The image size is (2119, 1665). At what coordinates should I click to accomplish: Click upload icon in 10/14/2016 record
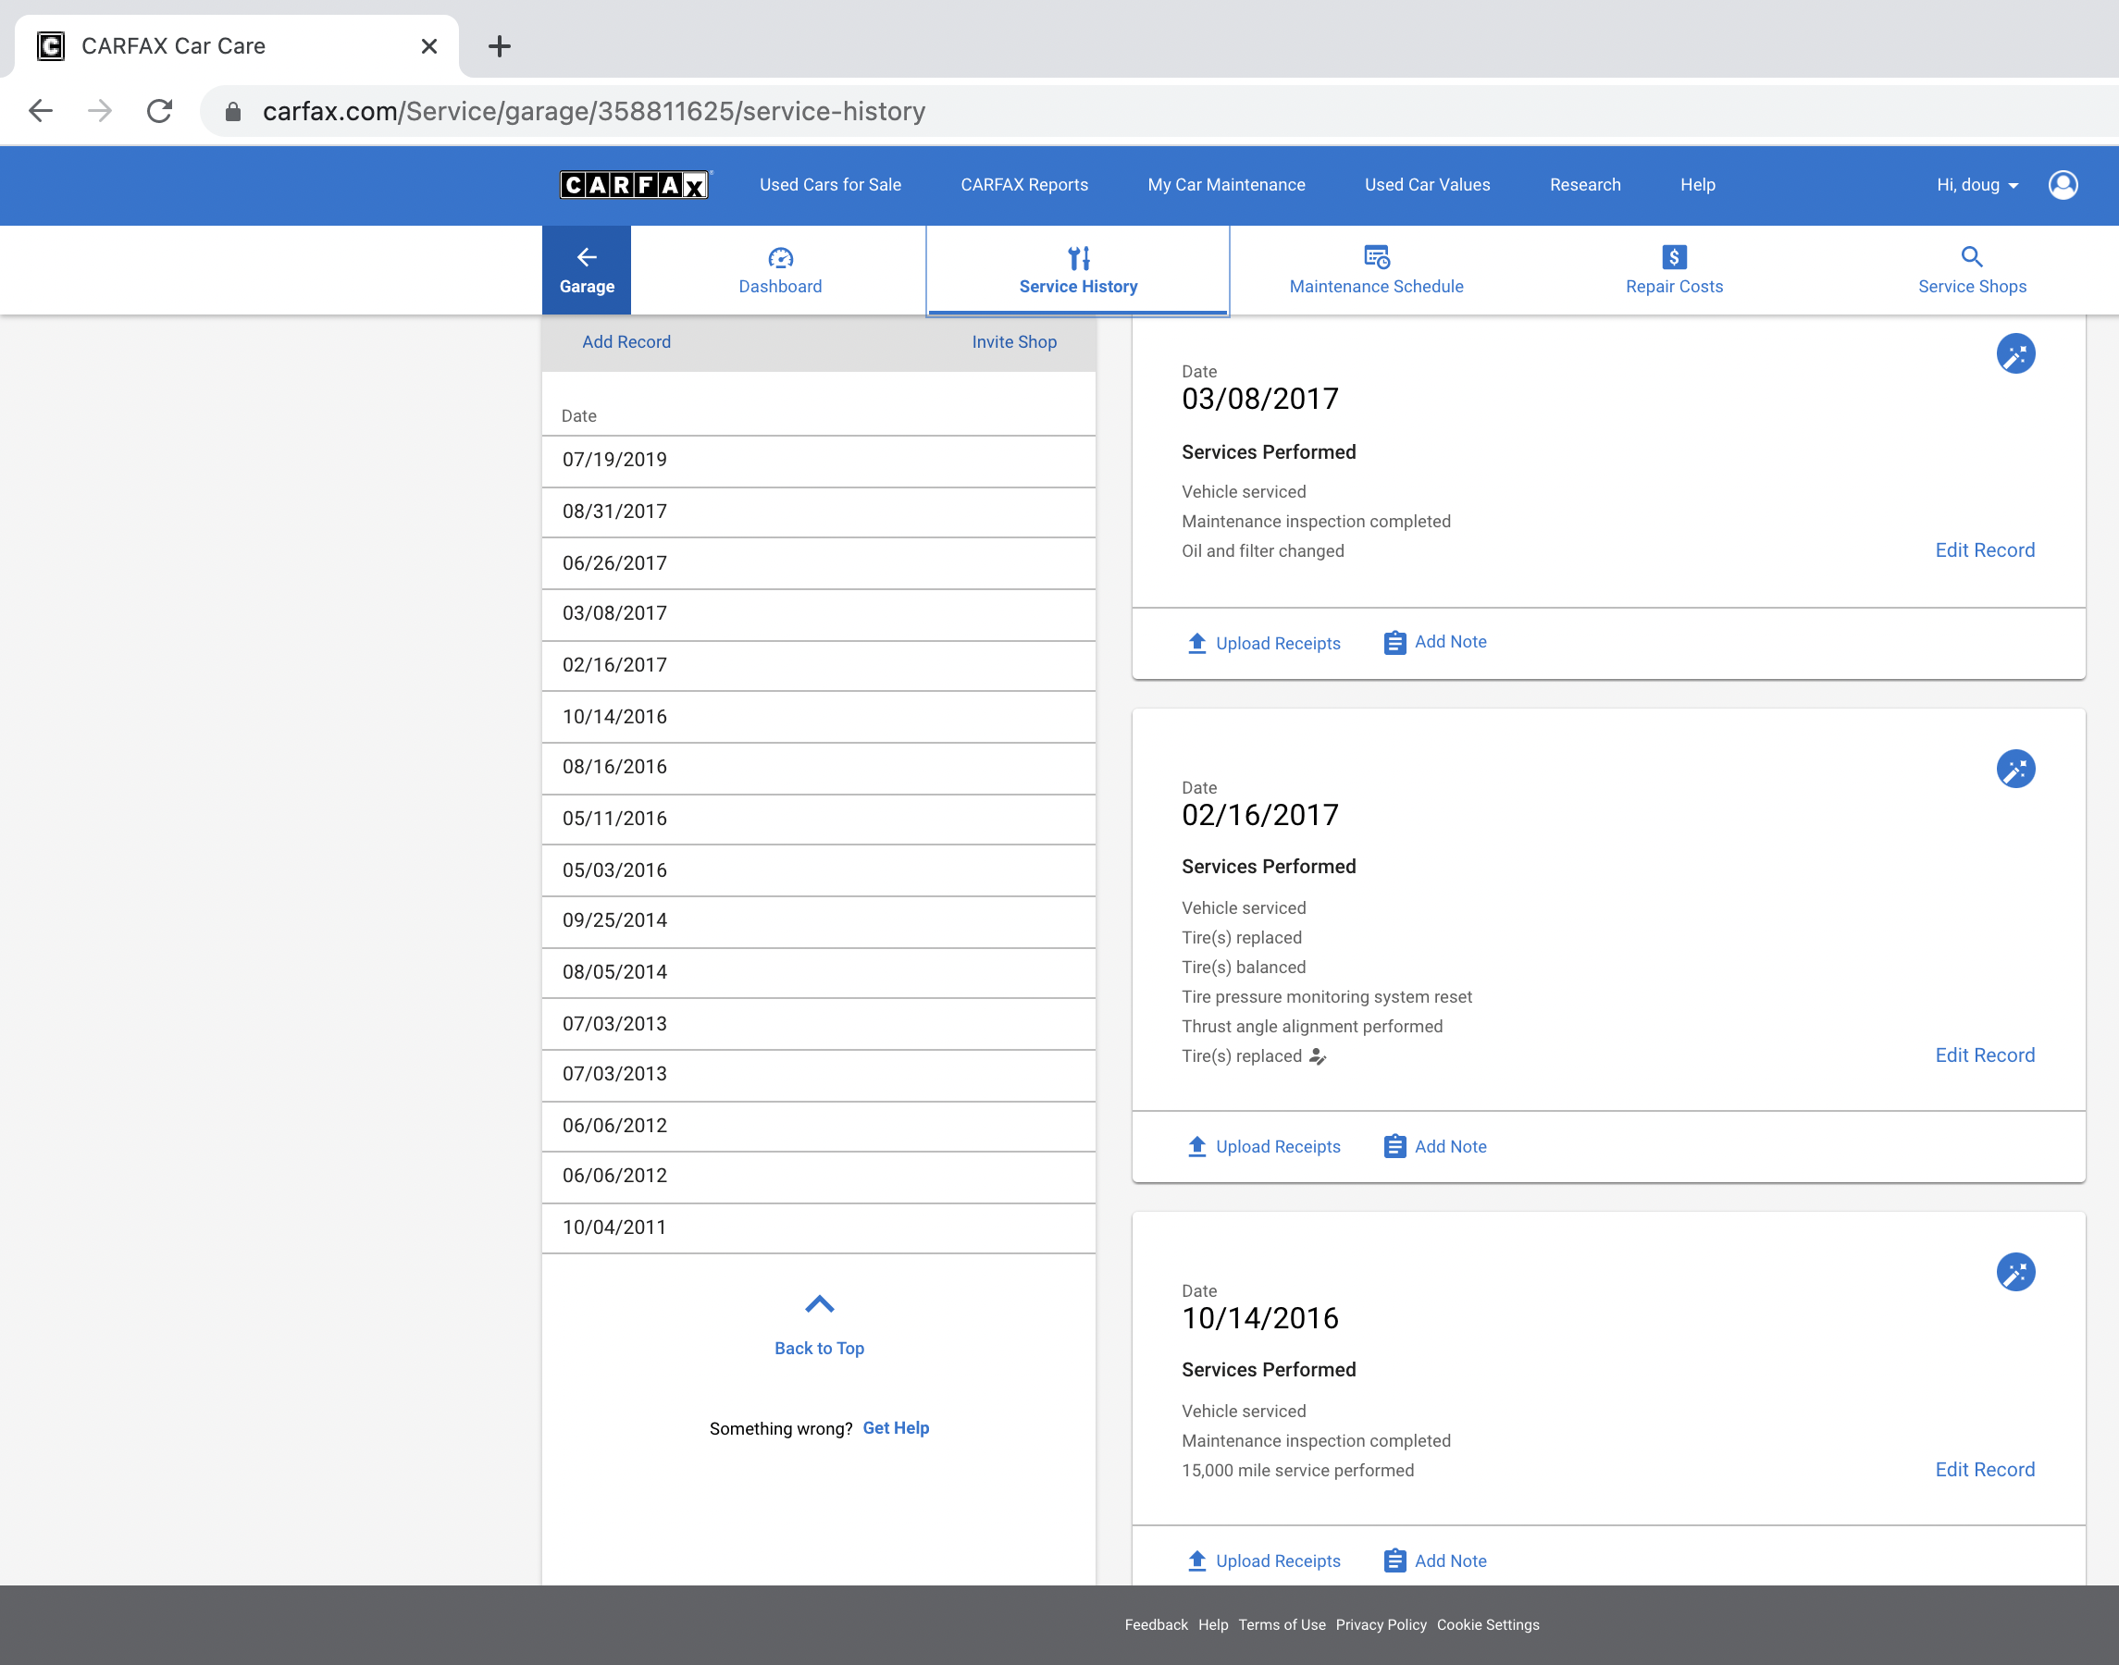[1196, 1560]
